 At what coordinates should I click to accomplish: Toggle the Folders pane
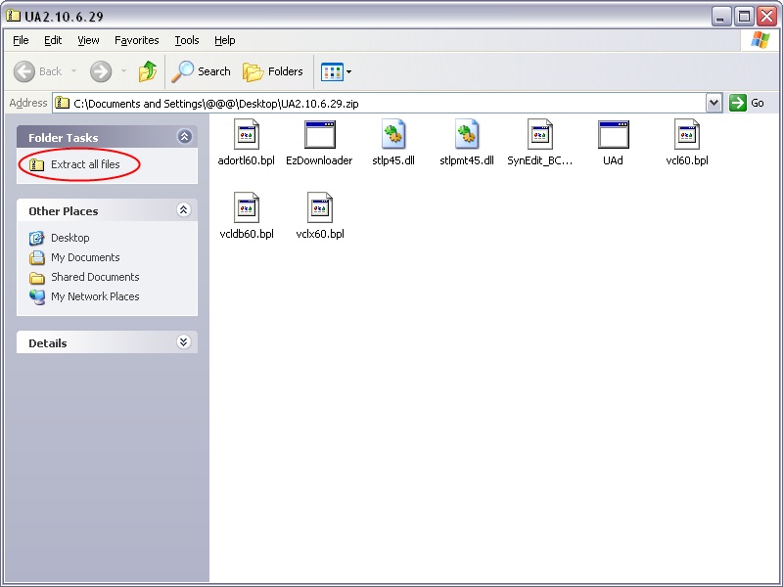coord(272,71)
